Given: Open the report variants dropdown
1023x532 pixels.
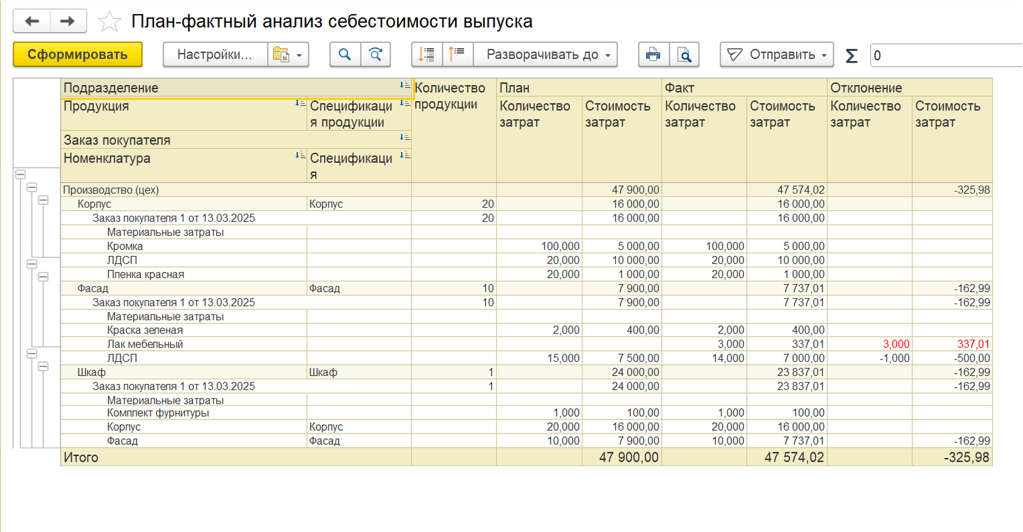Looking at the screenshot, I should 289,55.
